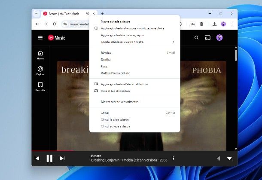Open Raccolta library in sidebar
Screen dimensions: 262x180
(40, 87)
